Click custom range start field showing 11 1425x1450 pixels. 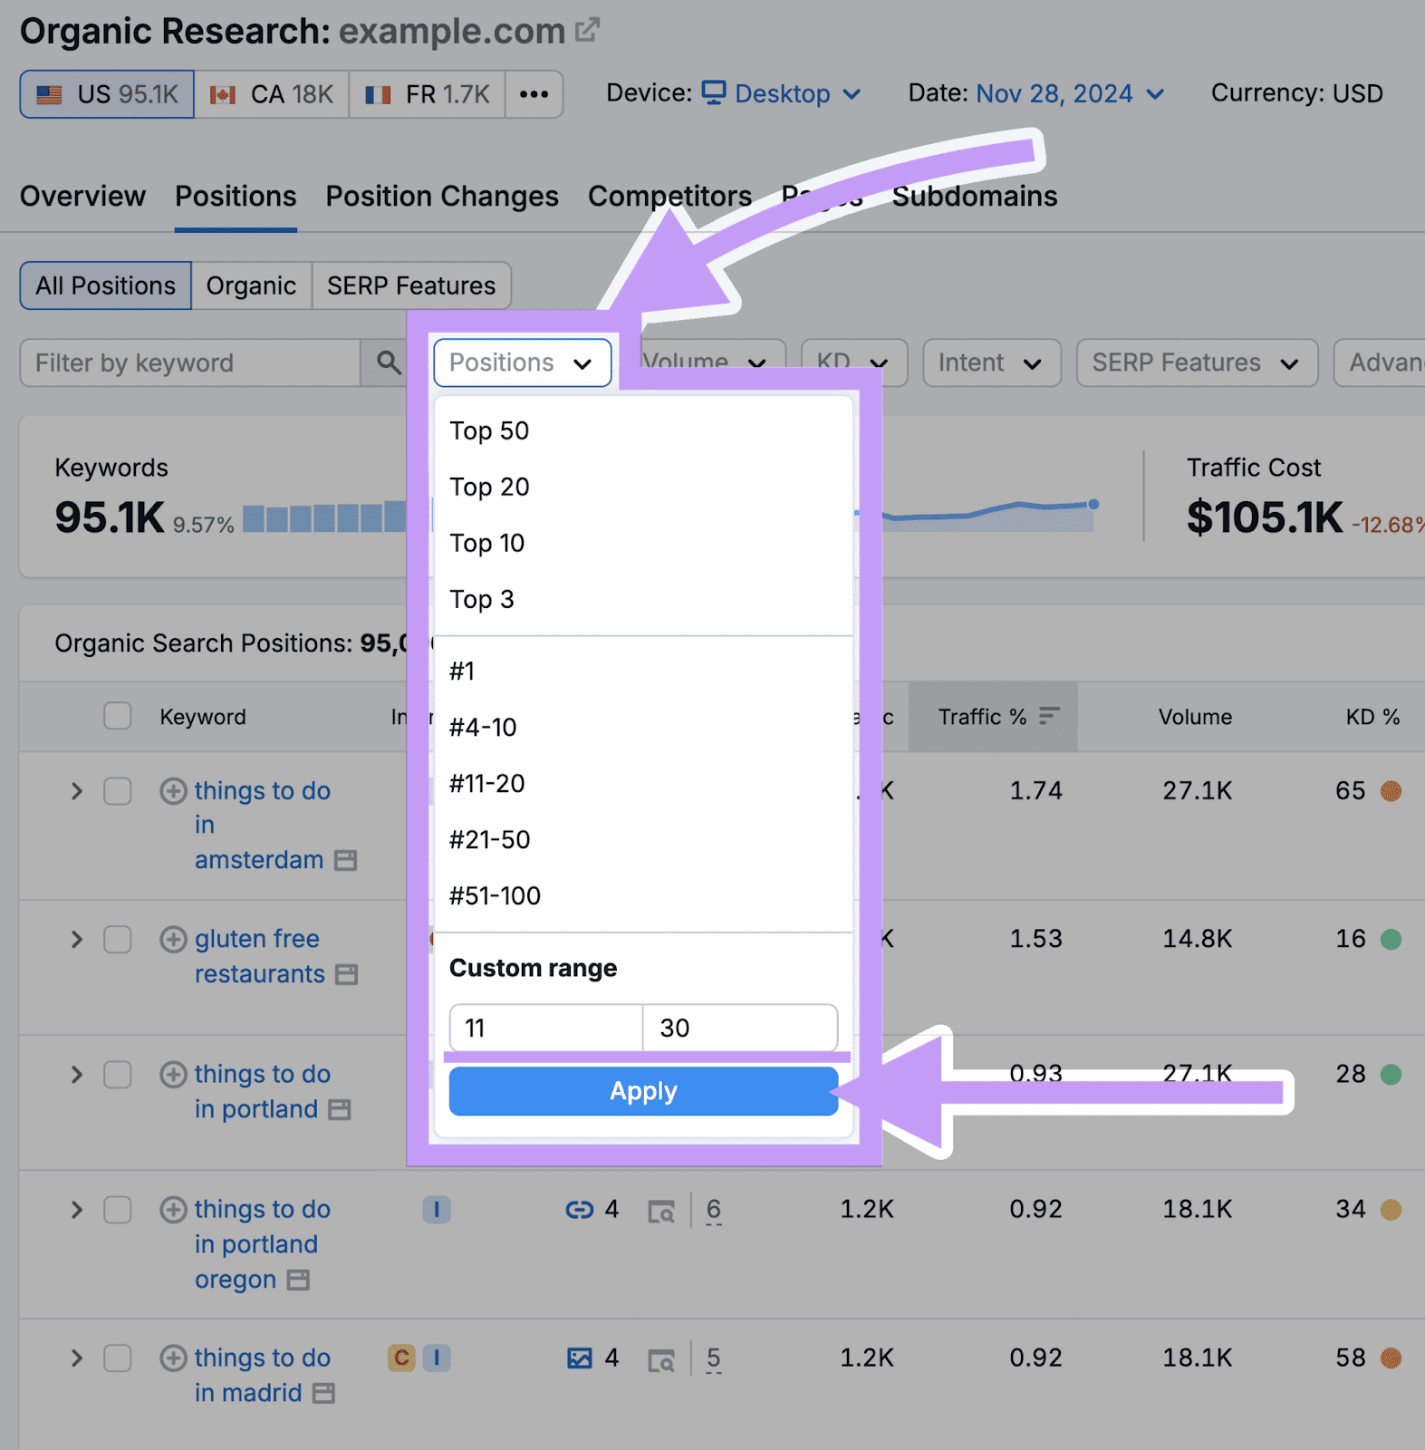pos(546,1028)
